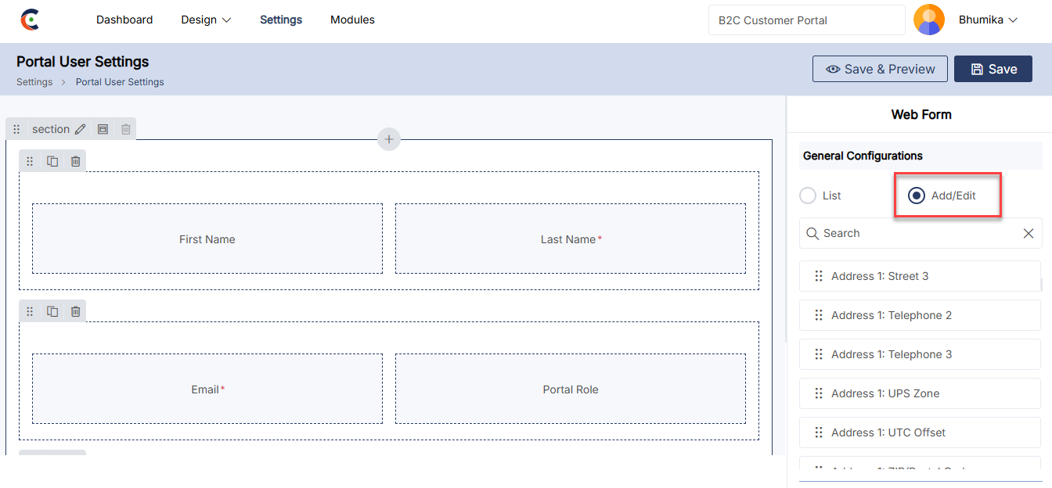Go to the Dashboard menu
This screenshot has width=1052, height=488.
click(124, 20)
